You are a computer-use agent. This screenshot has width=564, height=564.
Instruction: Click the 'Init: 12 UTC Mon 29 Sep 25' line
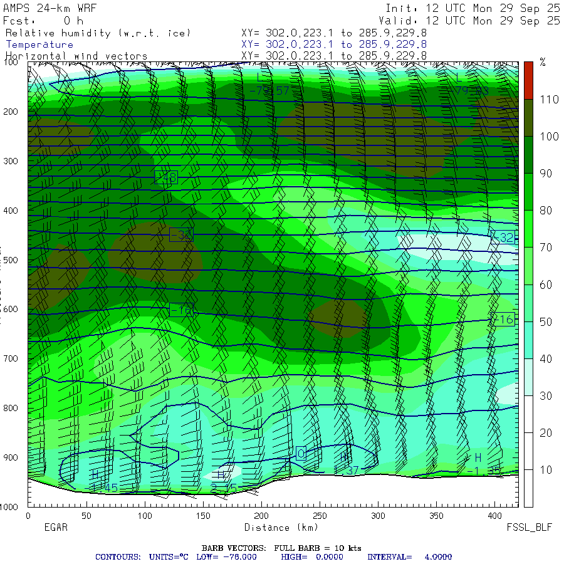pos(473,8)
